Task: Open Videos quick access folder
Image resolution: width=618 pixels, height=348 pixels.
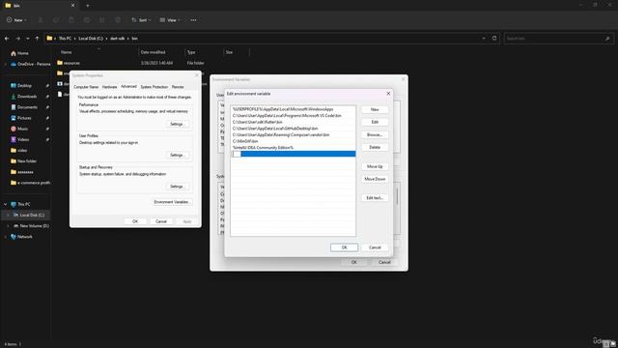Action: 19,139
